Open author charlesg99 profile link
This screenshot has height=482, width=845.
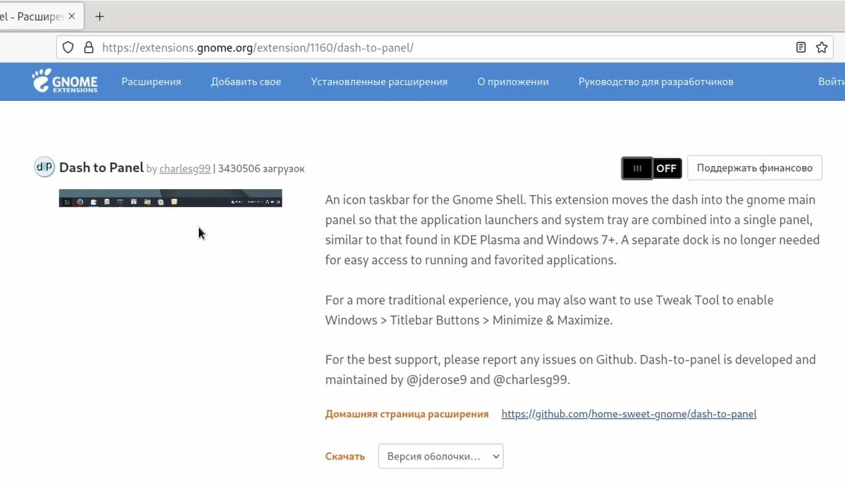coord(185,169)
